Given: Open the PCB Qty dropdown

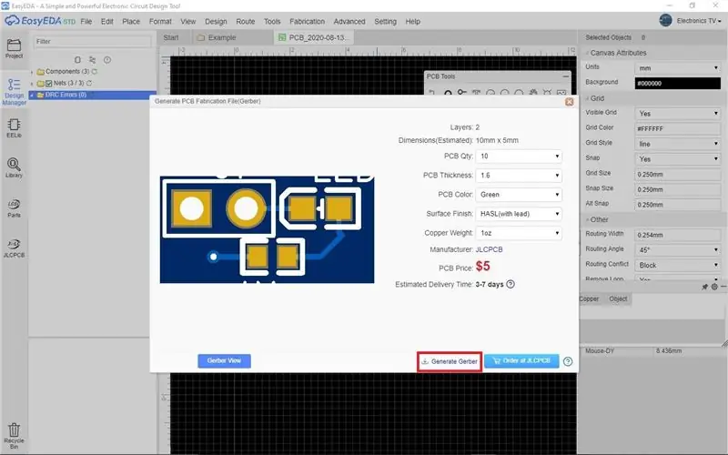Looking at the screenshot, I should click(519, 157).
